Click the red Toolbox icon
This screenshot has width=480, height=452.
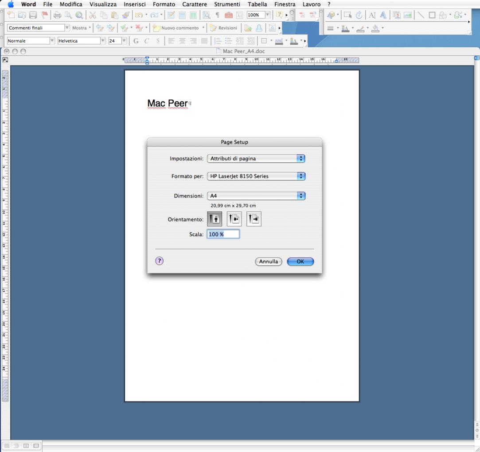(228, 15)
